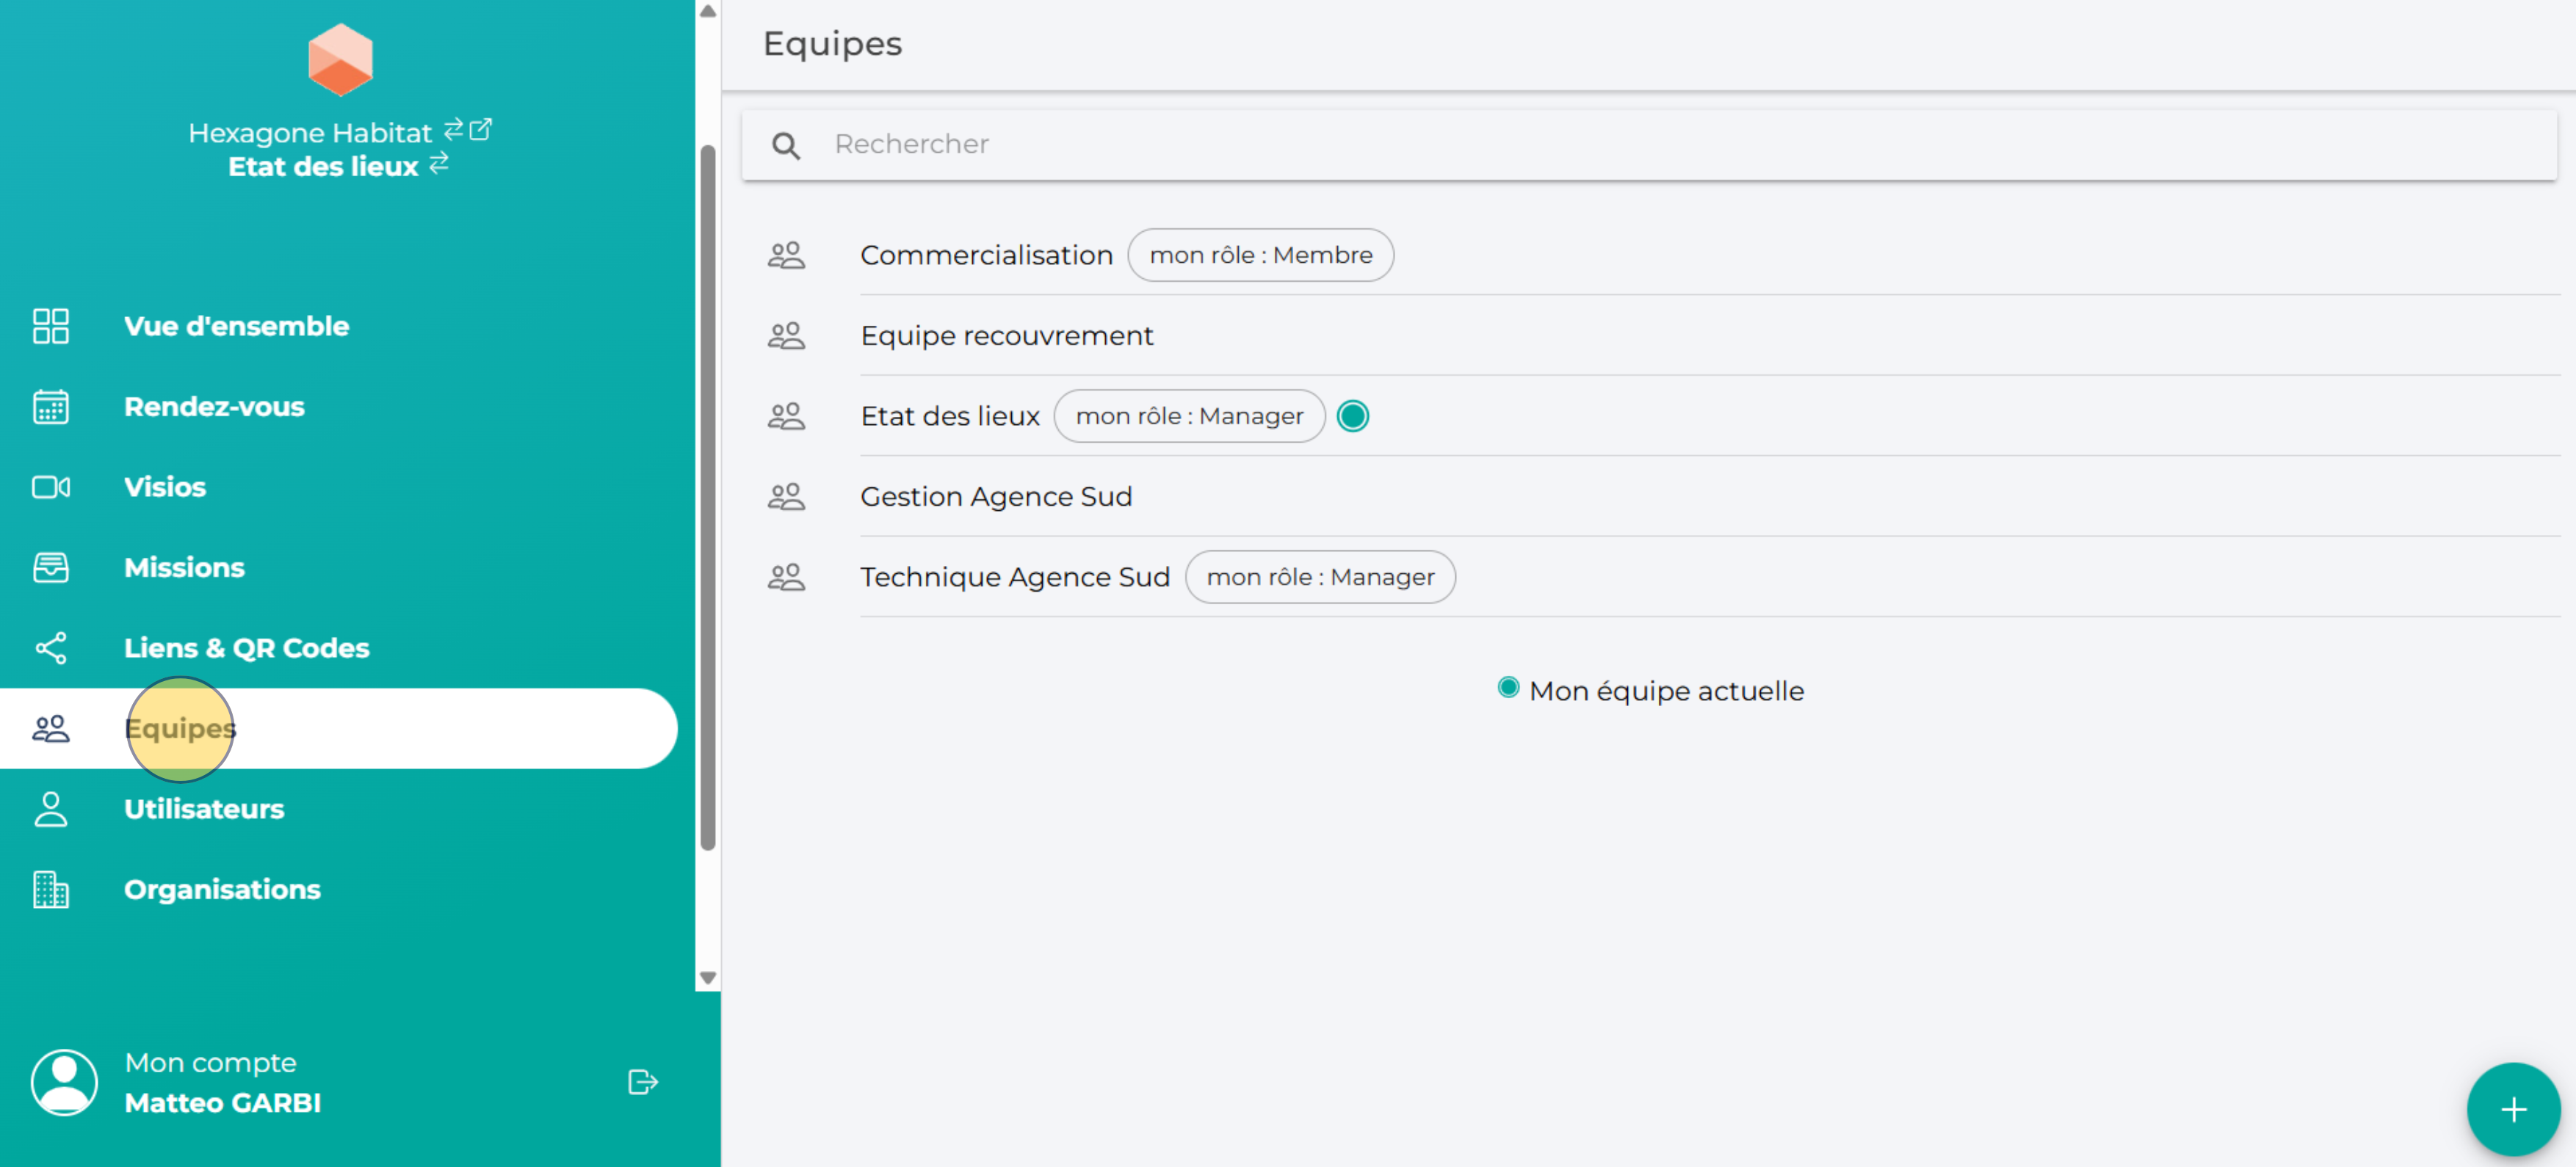Click the user avatar for Mon compte

point(64,1082)
